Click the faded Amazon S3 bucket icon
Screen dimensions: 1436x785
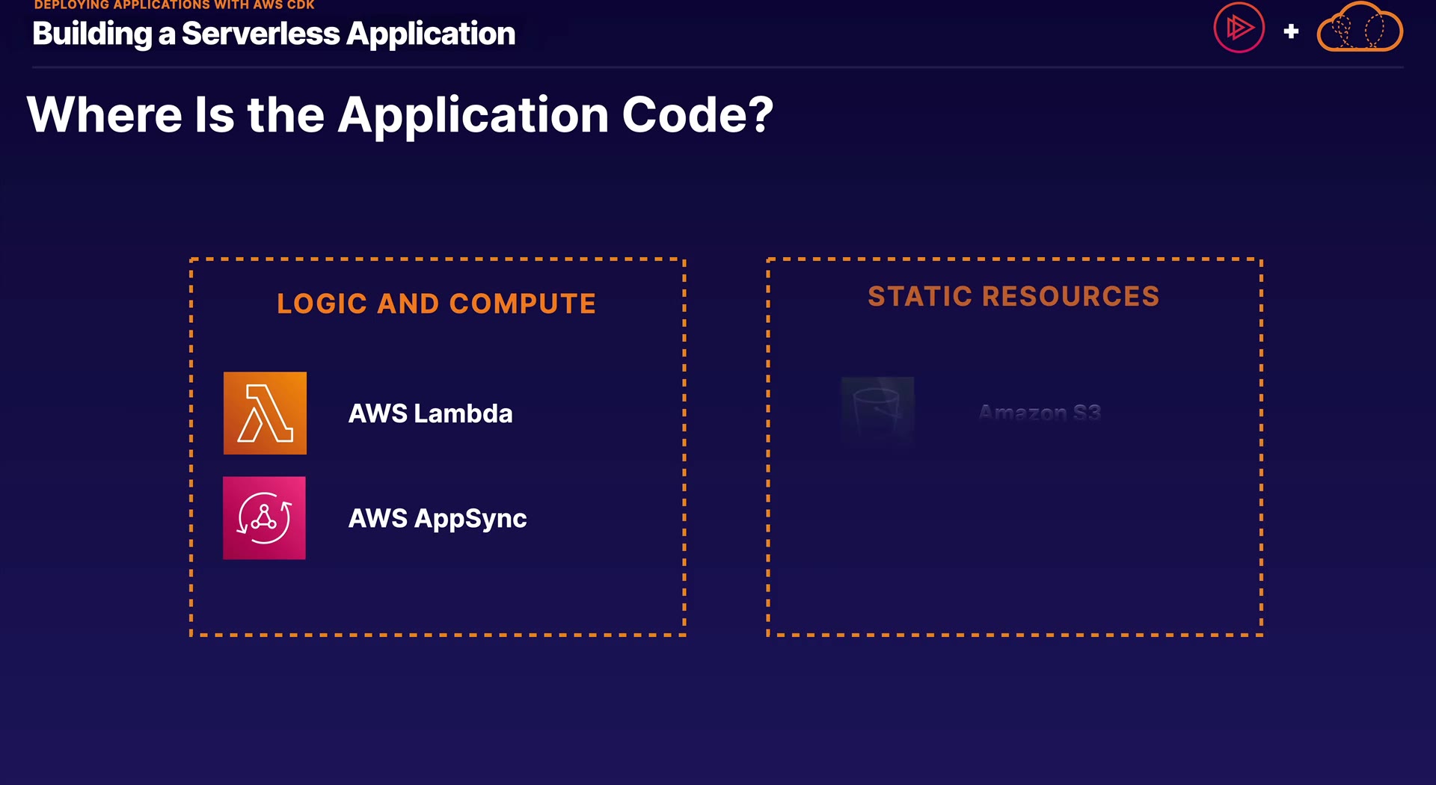point(877,412)
